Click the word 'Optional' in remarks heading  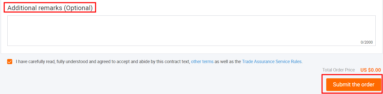[78, 8]
